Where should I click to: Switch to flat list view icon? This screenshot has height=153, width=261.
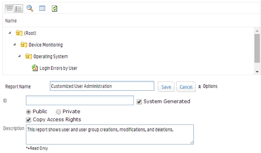click(x=10, y=8)
